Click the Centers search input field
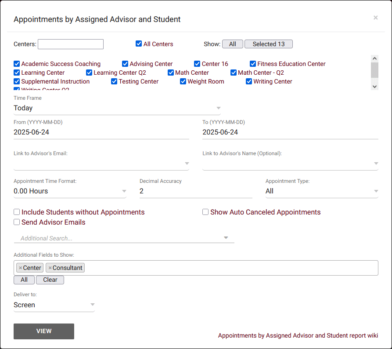The image size is (392, 349). [71, 44]
